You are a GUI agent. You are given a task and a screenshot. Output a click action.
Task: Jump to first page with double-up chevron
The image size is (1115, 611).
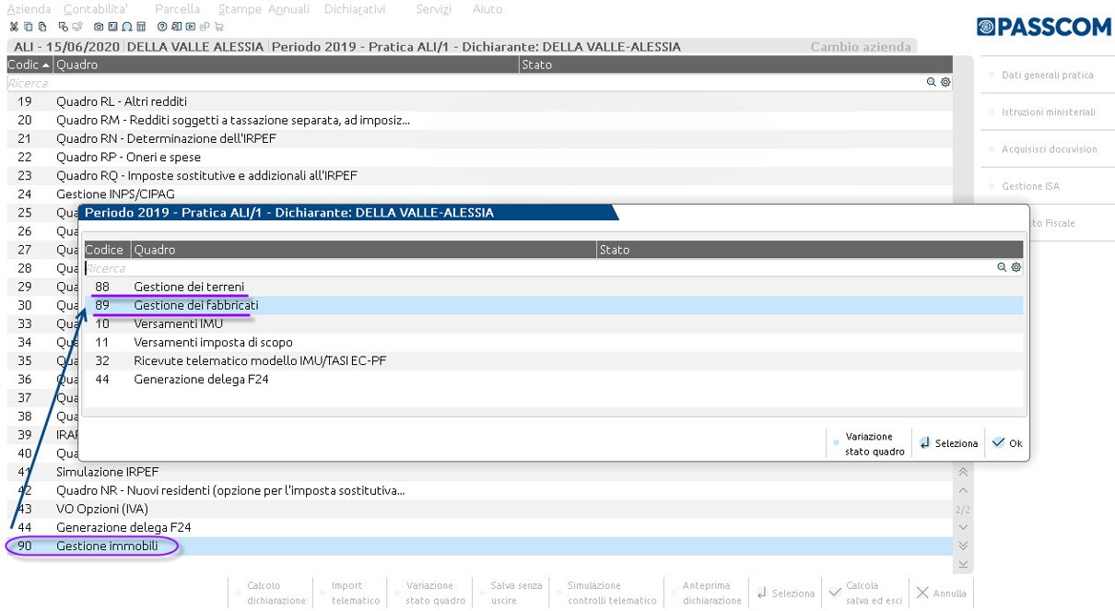[x=963, y=471]
